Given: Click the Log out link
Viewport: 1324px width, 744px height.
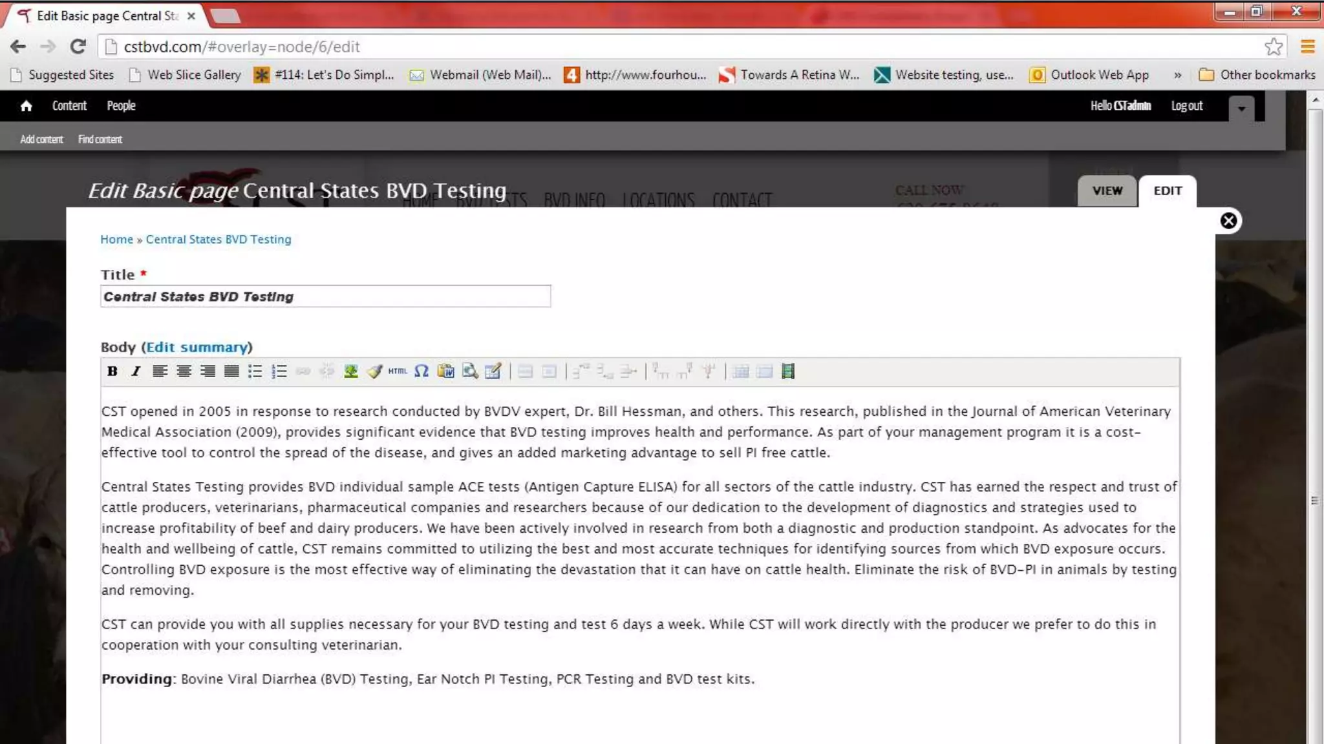Looking at the screenshot, I should point(1186,106).
